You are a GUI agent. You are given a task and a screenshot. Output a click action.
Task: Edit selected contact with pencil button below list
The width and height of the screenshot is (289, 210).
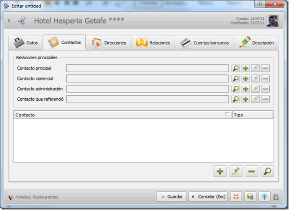click(236, 171)
